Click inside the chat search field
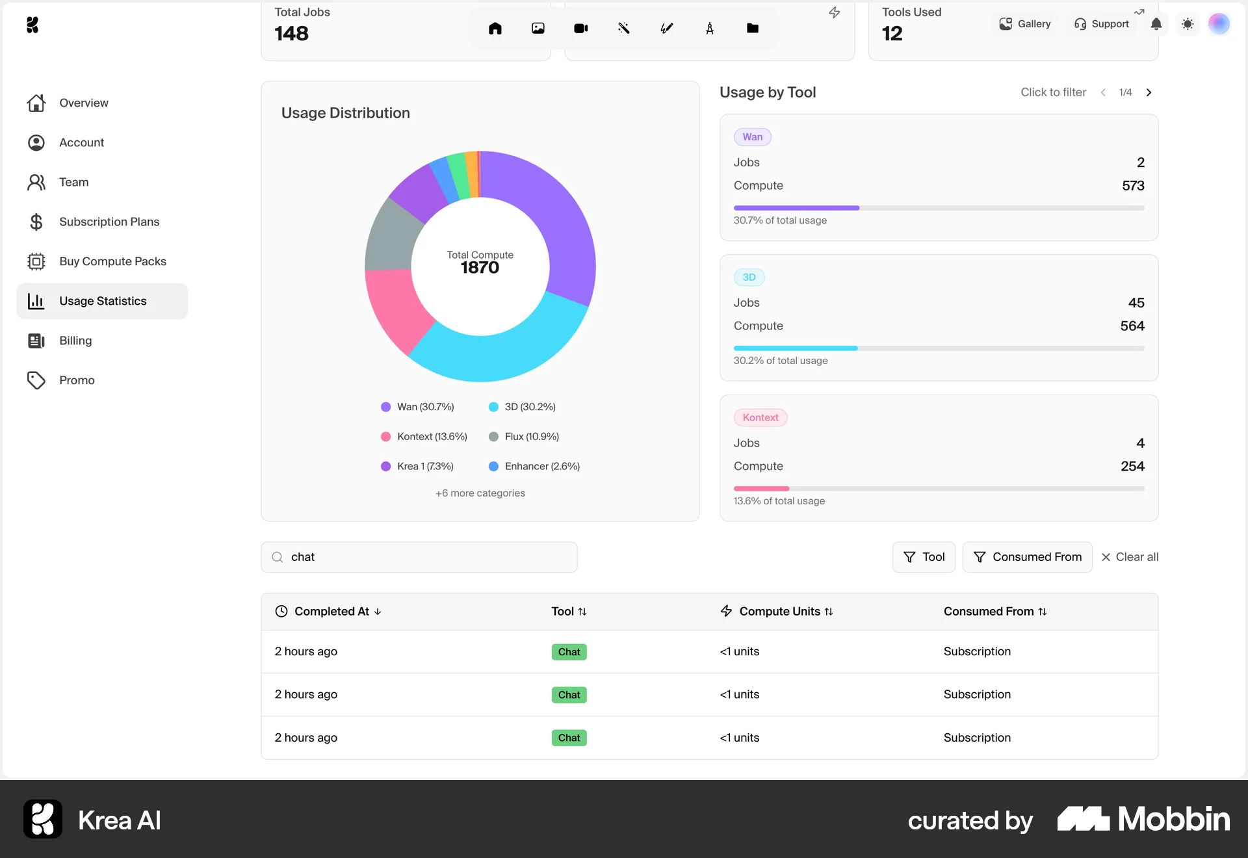Viewport: 1248px width, 858px height. (419, 557)
